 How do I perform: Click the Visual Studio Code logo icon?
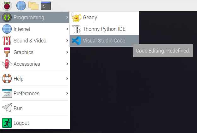76,41
